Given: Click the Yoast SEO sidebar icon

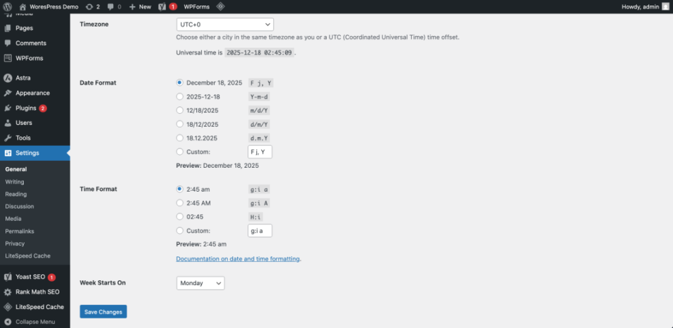Looking at the screenshot, I should 8,277.
